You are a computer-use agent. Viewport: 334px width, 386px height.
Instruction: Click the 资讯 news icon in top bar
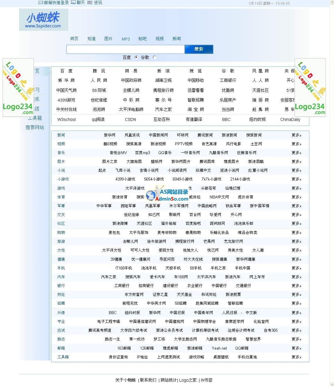(90, 2)
